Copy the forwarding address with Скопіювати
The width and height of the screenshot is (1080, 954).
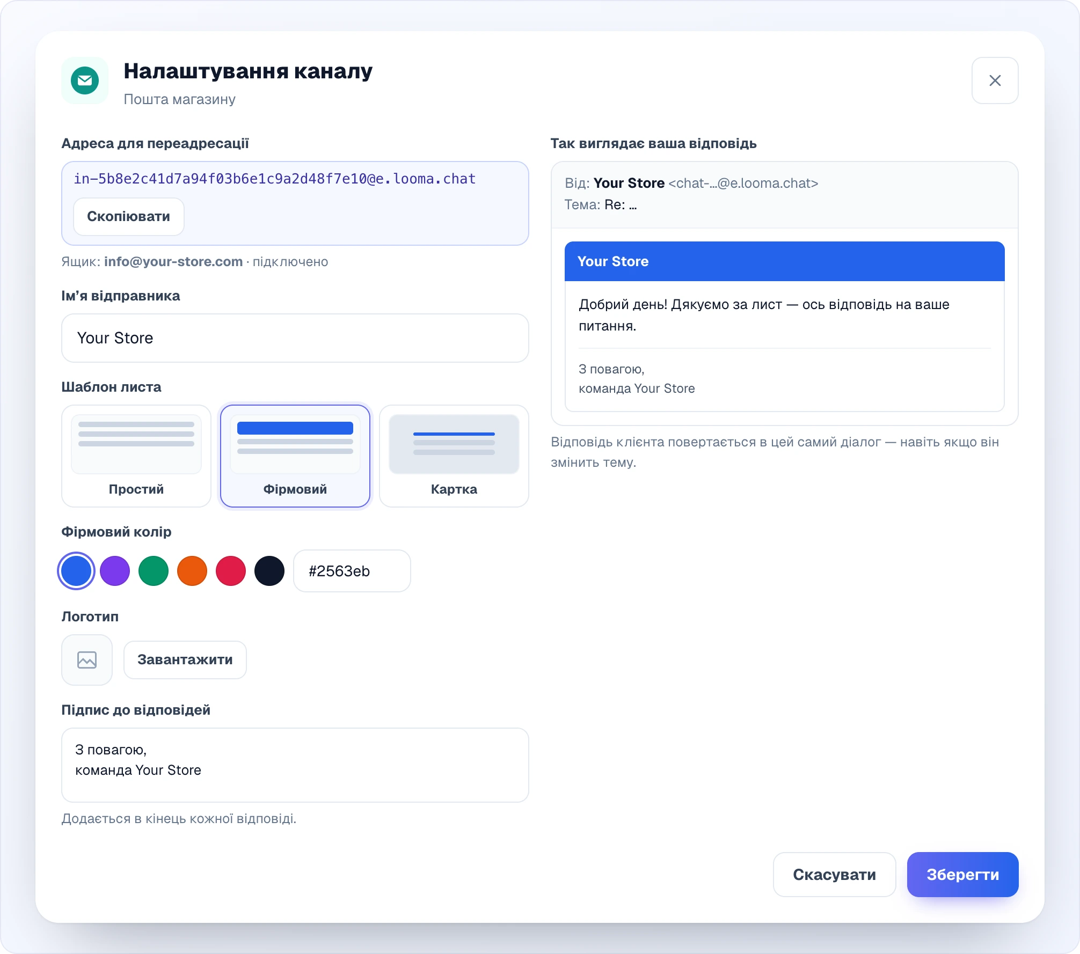pyautogui.click(x=129, y=216)
